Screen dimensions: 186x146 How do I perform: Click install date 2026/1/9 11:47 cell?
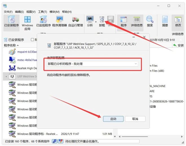[x=70, y=134]
